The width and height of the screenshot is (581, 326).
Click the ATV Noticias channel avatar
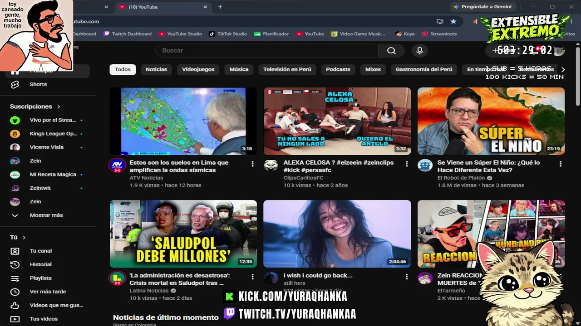117,165
